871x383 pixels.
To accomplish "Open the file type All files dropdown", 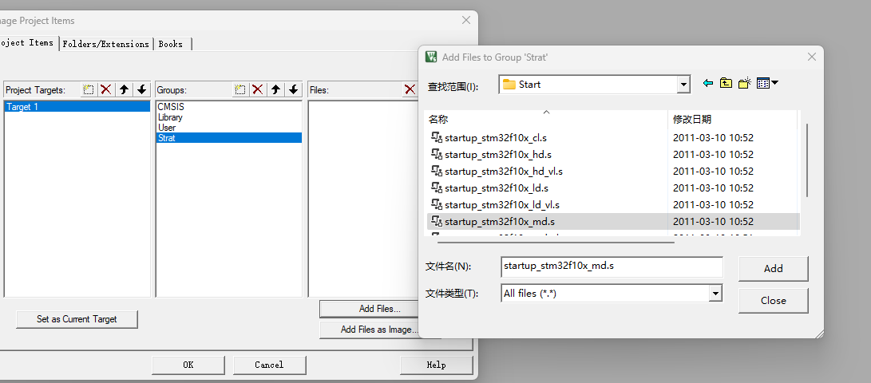I will coord(715,294).
